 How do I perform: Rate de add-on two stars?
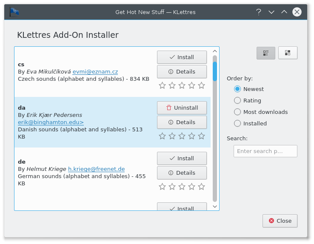[x=172, y=187]
